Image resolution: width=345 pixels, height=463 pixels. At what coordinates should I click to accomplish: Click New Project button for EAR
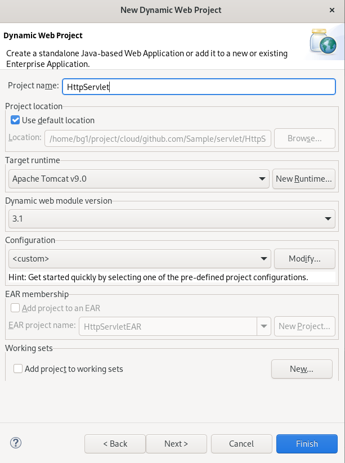click(304, 326)
